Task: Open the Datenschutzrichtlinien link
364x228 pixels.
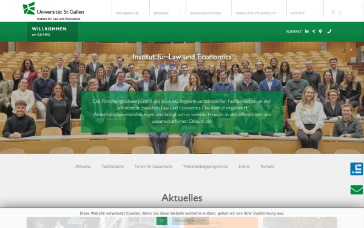Action: 190,221
